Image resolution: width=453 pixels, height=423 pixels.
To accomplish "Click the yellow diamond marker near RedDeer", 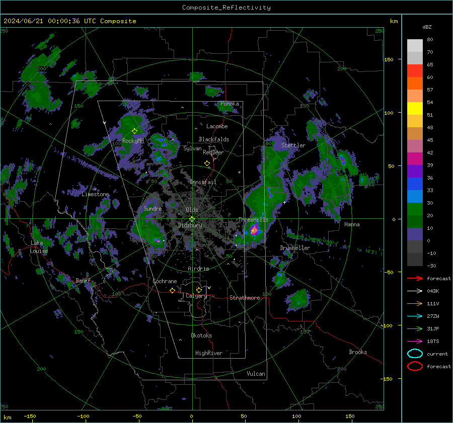I will click(207, 163).
